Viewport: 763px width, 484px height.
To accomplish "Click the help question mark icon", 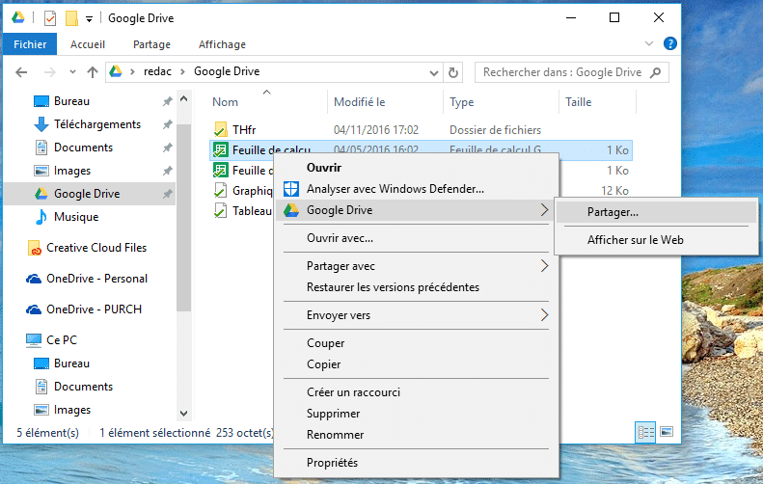I will (670, 43).
